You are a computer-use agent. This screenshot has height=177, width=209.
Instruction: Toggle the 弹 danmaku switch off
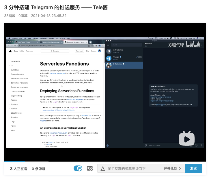tap(78, 168)
